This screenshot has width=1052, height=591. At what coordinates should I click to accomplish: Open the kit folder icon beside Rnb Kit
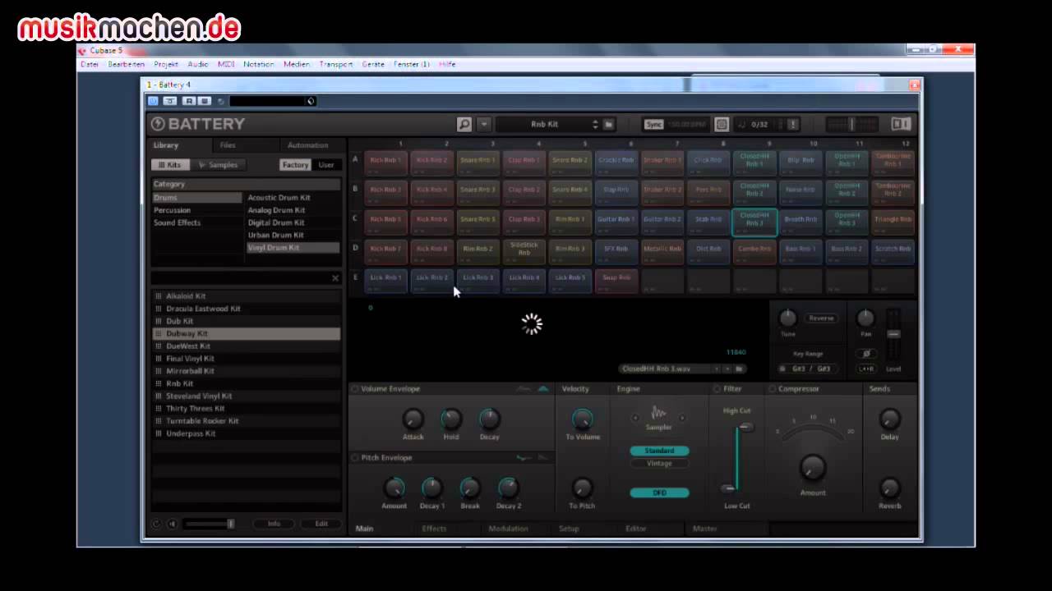click(x=609, y=124)
